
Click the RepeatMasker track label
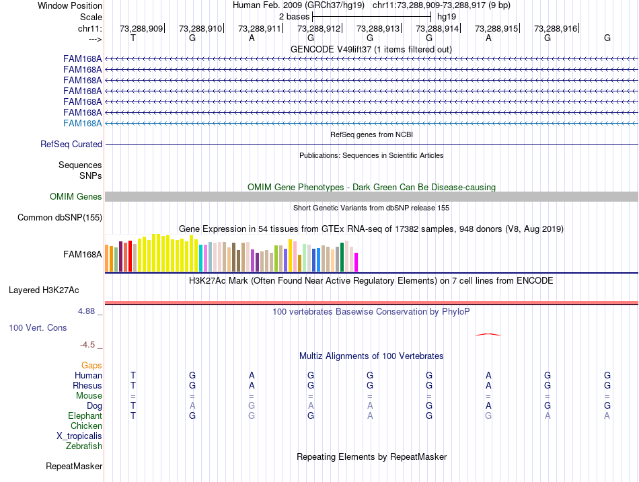(74, 466)
